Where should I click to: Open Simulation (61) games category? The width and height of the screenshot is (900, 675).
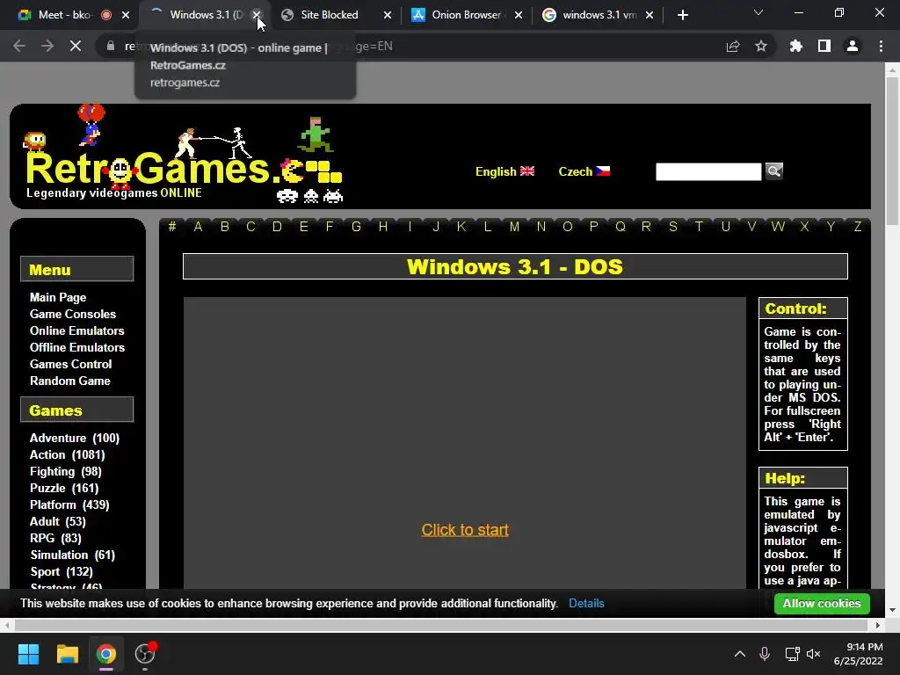coord(73,555)
